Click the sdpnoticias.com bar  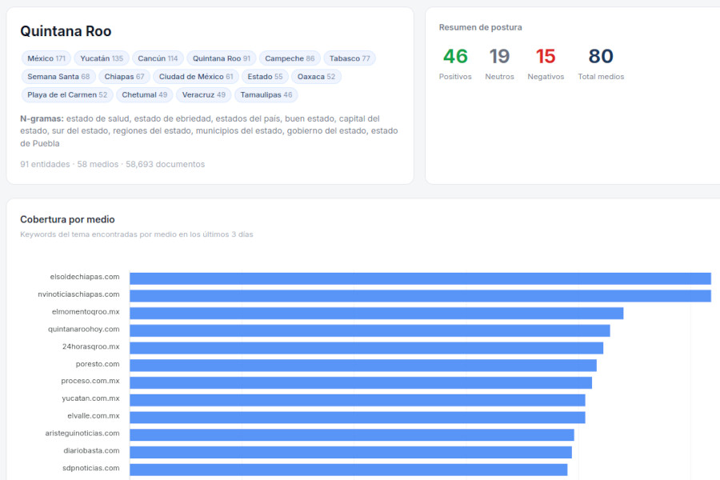coord(348,470)
